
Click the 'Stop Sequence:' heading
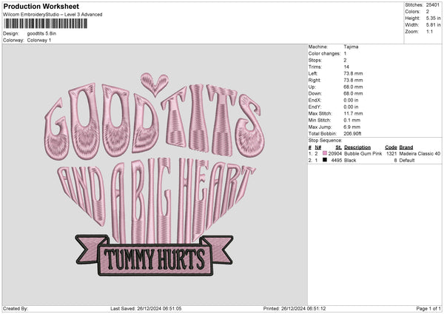(x=325, y=141)
